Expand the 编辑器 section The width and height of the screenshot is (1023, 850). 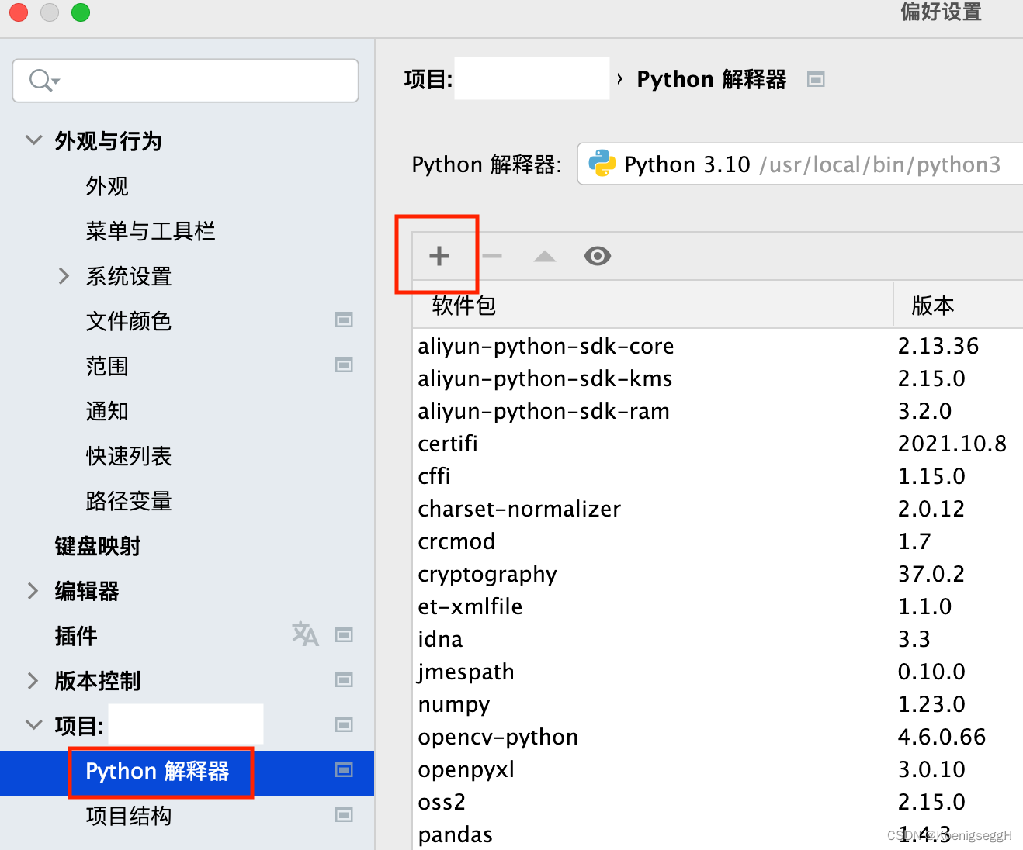pos(33,590)
